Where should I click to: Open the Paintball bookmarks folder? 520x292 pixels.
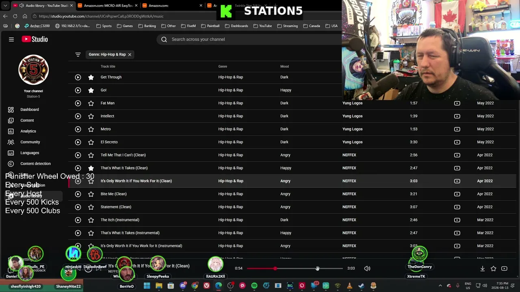[x=210, y=26]
